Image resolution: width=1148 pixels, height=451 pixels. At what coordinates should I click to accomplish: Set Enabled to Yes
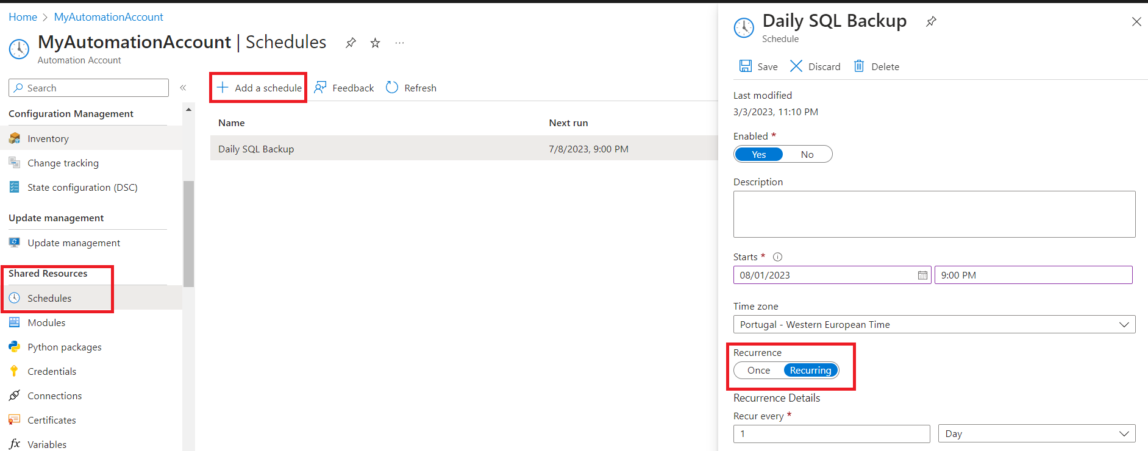pos(758,154)
